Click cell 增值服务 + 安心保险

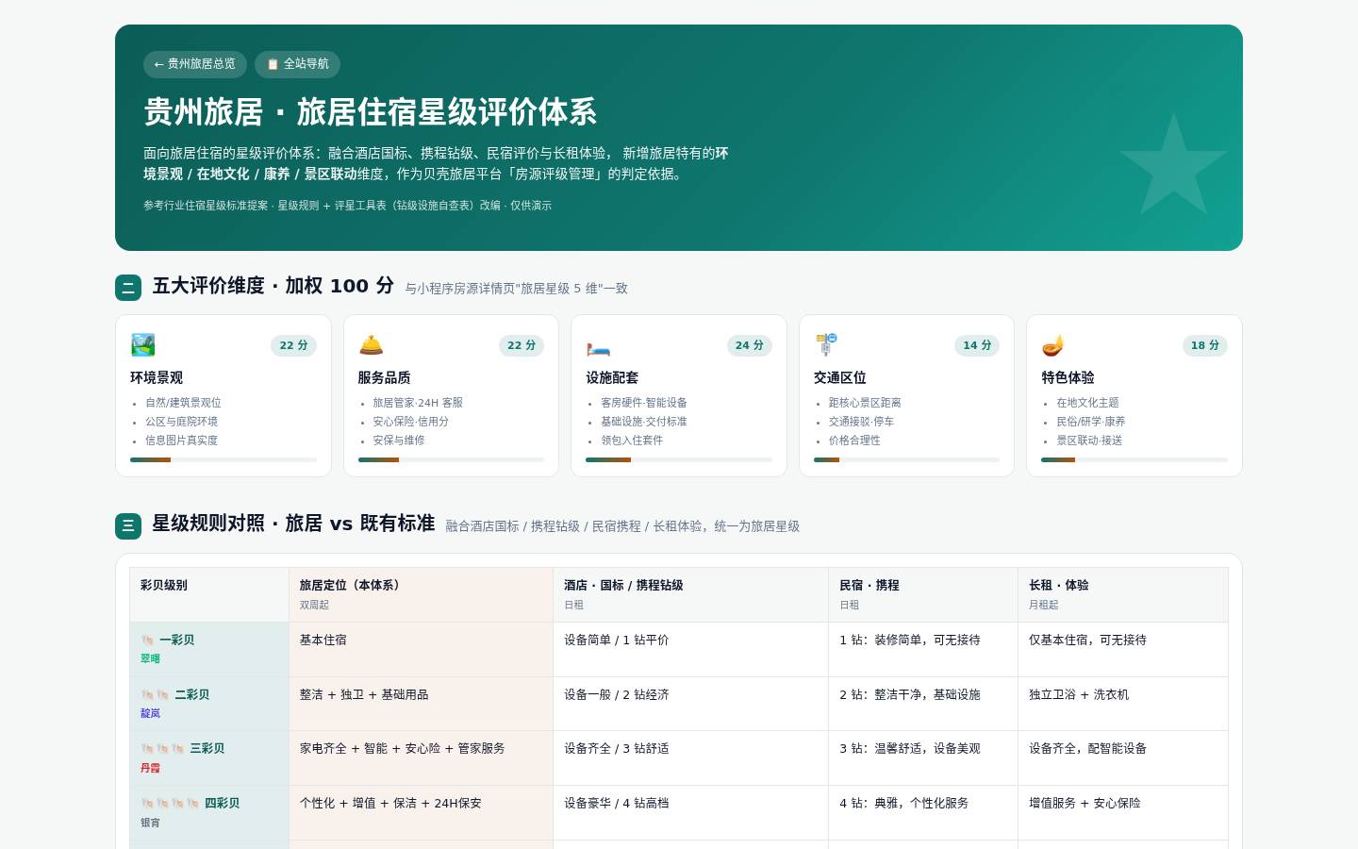click(x=1123, y=812)
